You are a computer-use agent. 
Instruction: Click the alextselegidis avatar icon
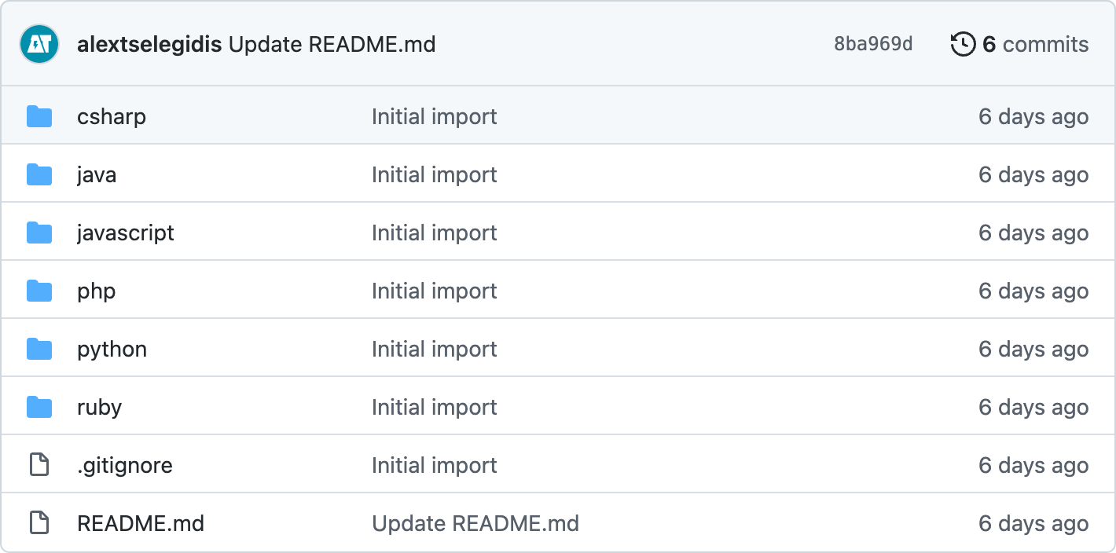39,44
